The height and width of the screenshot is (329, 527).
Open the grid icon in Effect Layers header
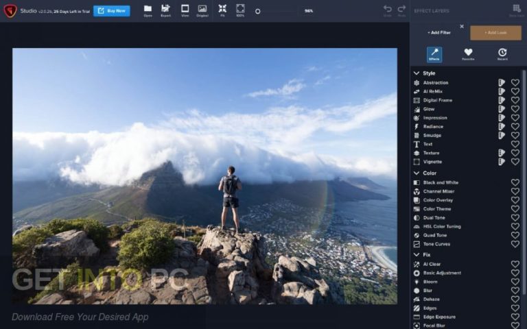click(517, 10)
